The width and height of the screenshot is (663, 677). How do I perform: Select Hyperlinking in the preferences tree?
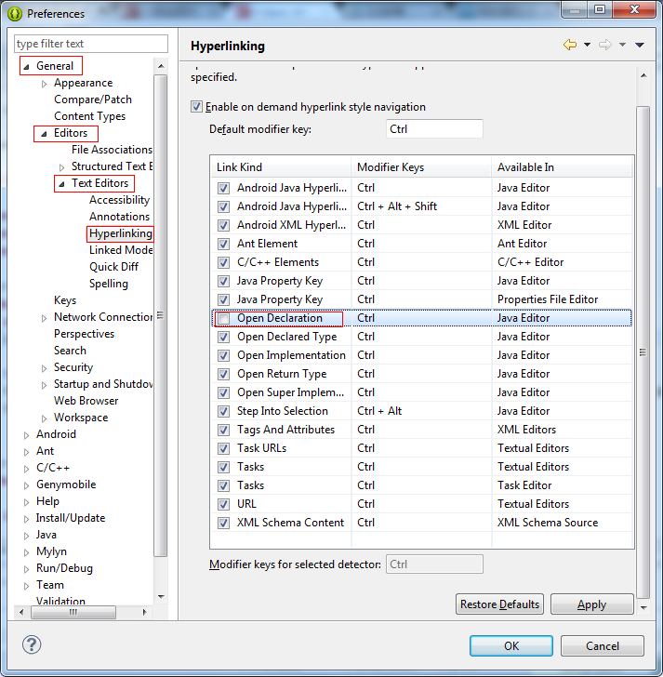coord(121,233)
